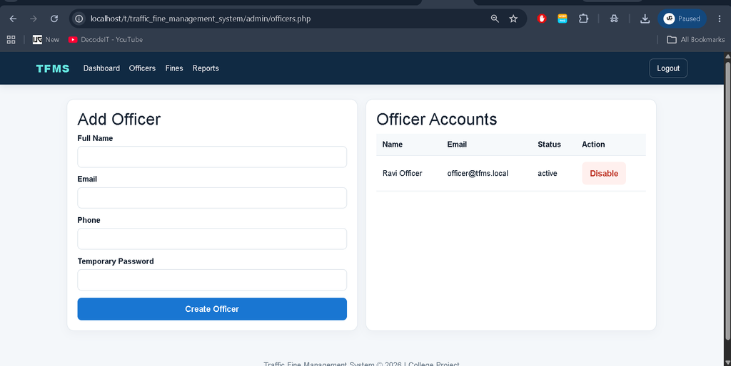Click the active status cell
The height and width of the screenshot is (366, 731).
coord(548,174)
